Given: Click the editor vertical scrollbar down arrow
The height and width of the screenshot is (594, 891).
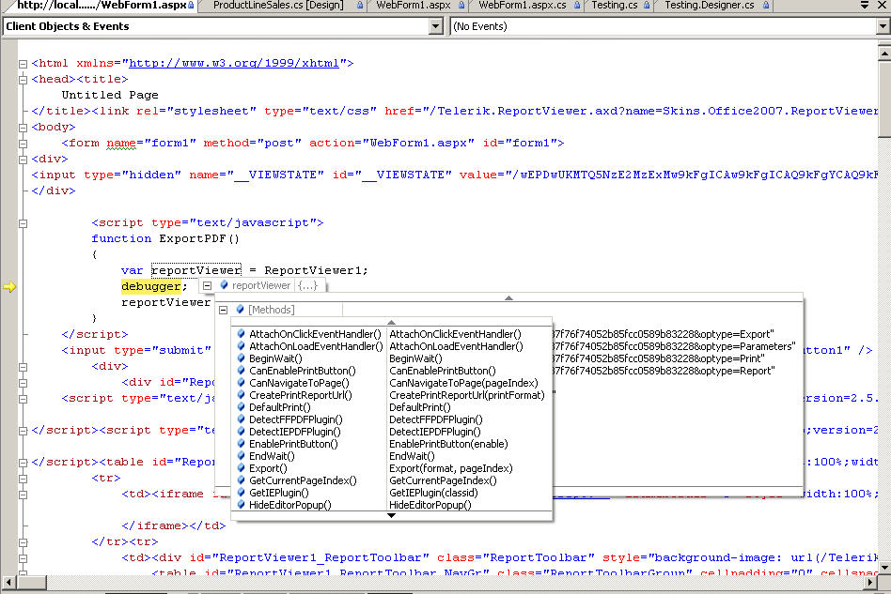Looking at the screenshot, I should (x=884, y=567).
